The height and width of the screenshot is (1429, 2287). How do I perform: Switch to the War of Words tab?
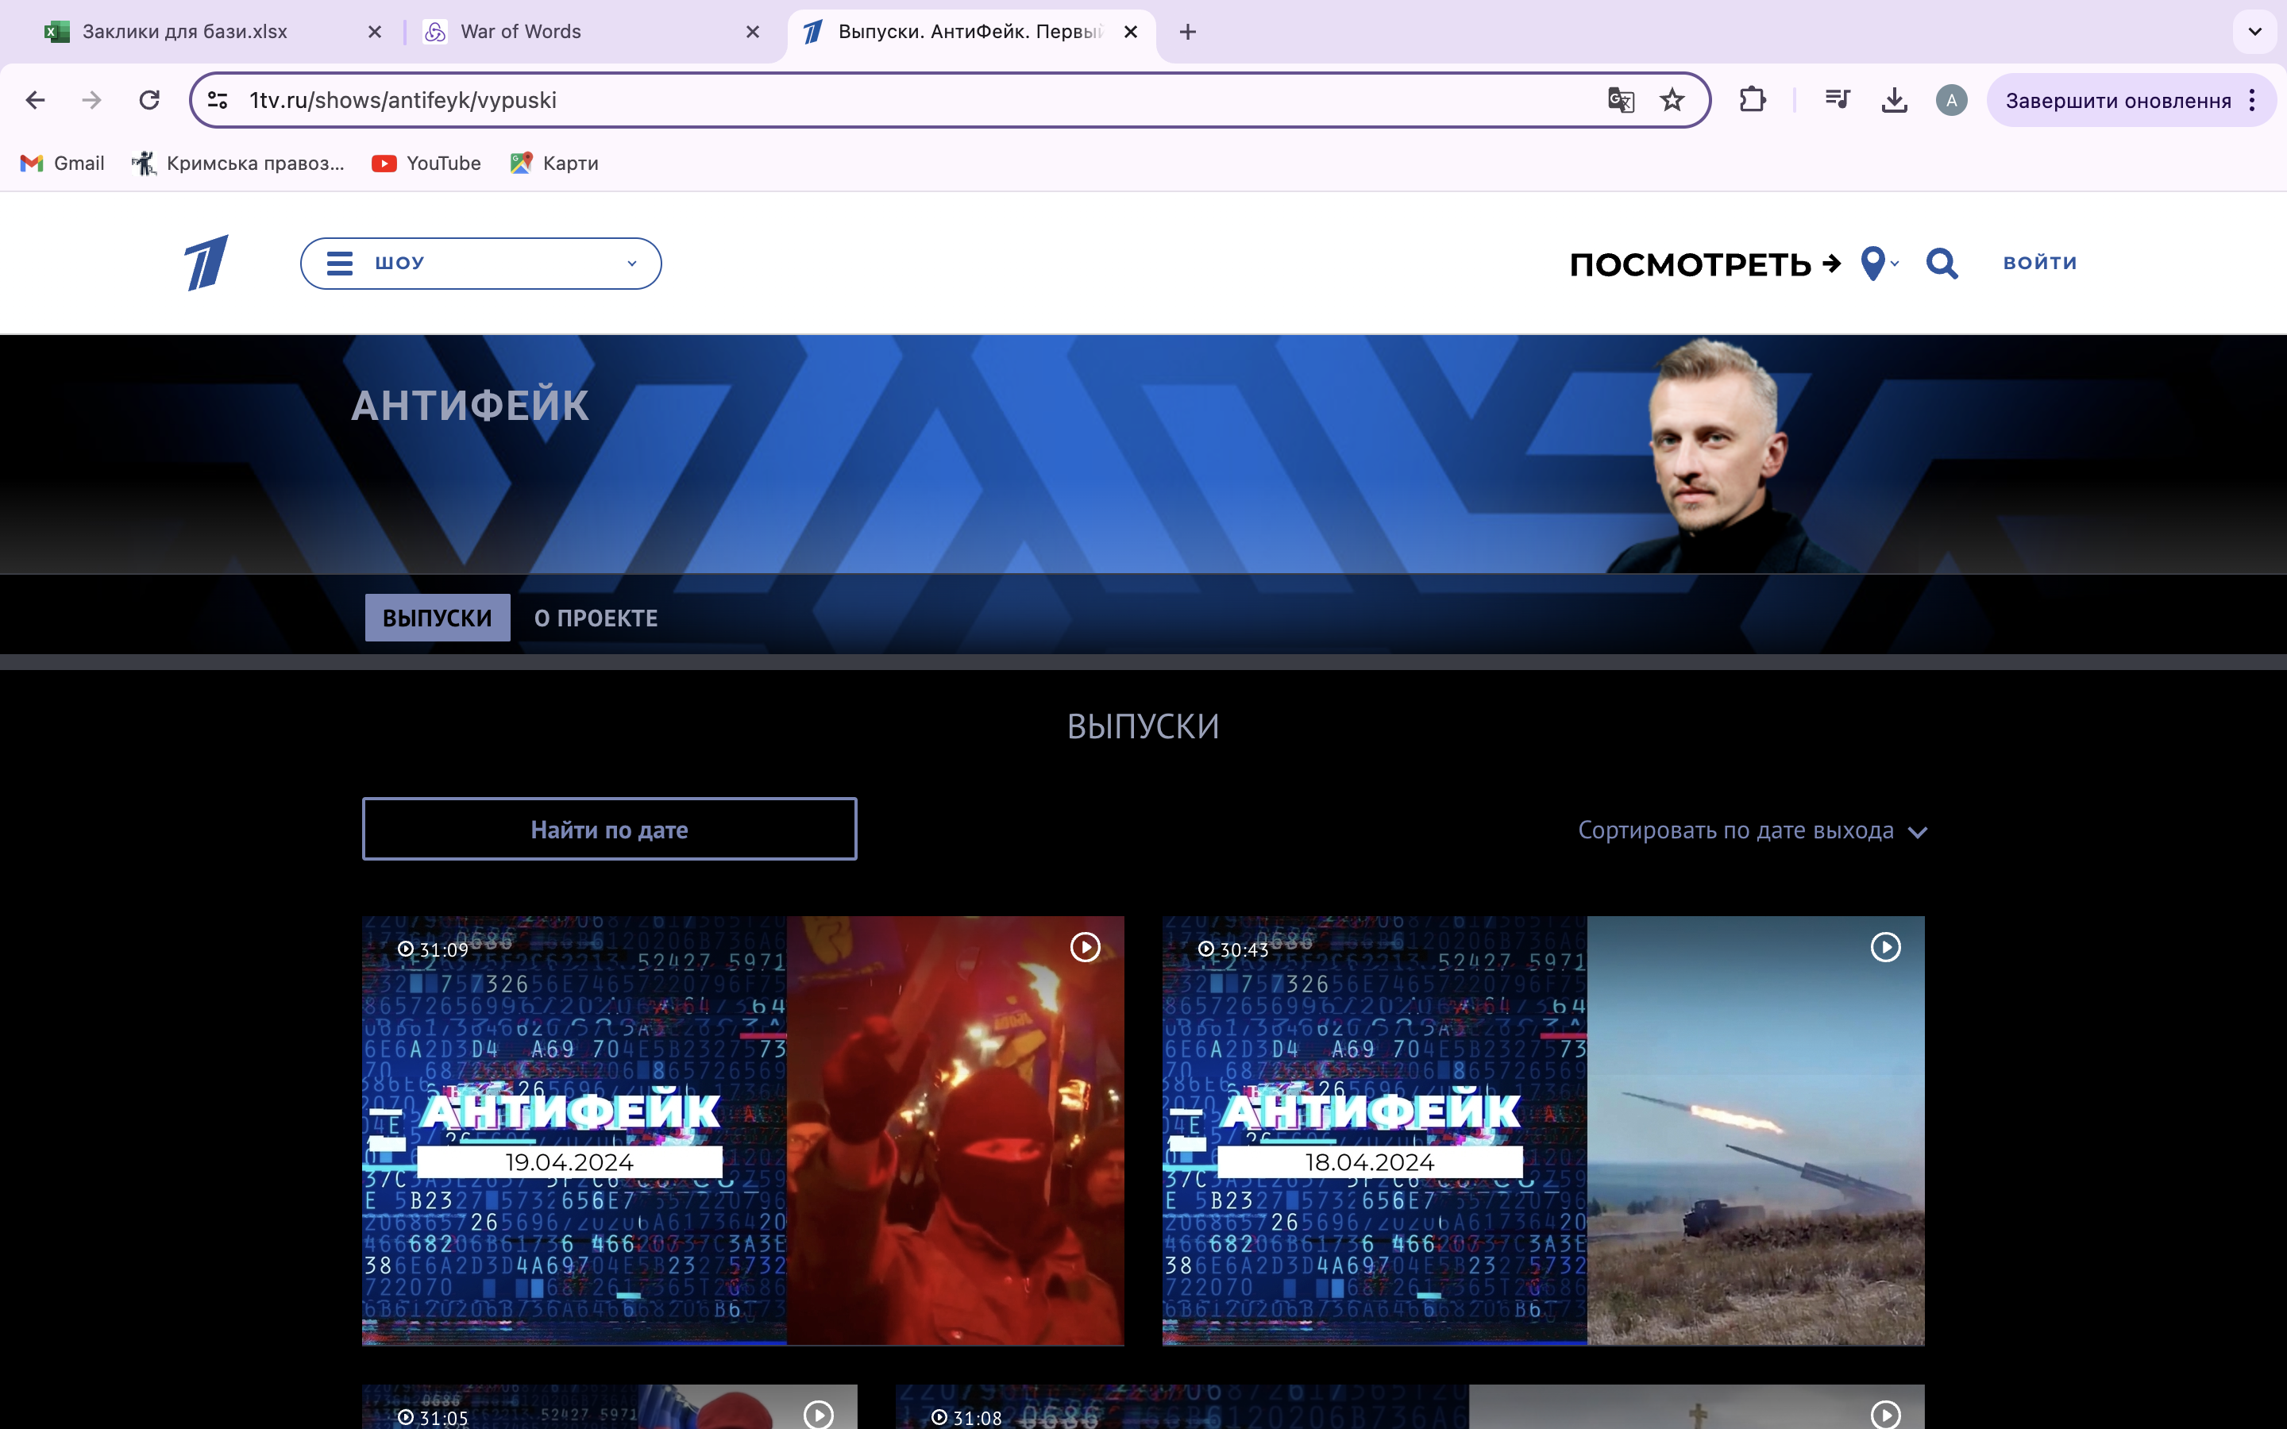(x=592, y=32)
